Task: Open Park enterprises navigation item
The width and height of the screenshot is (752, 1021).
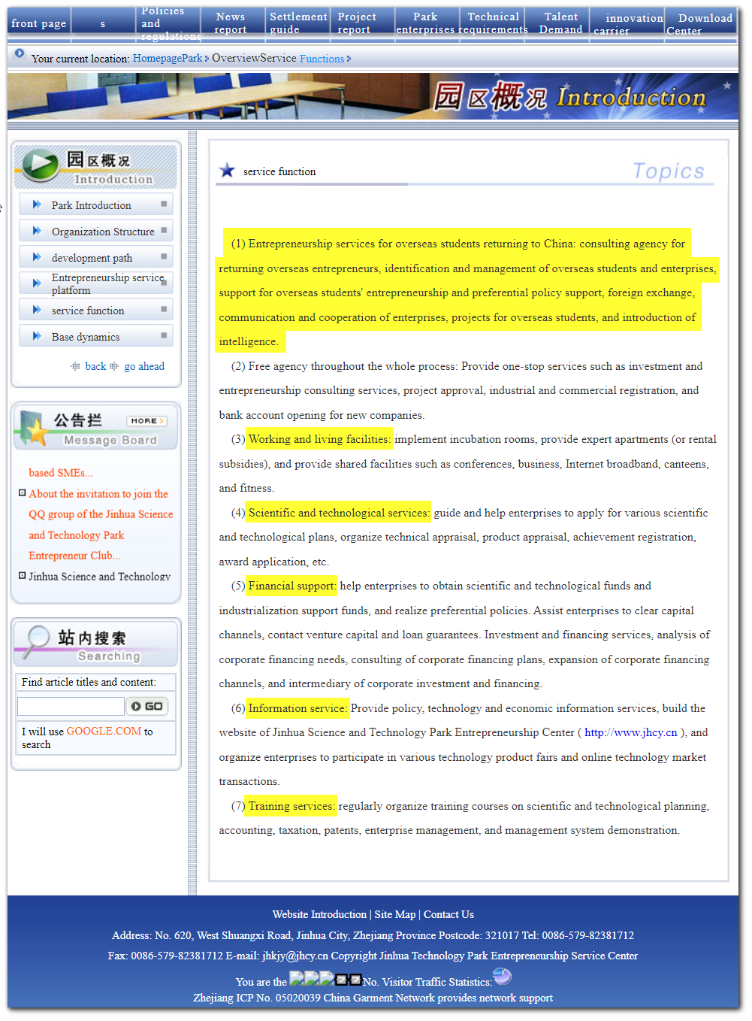Action: 425,23
